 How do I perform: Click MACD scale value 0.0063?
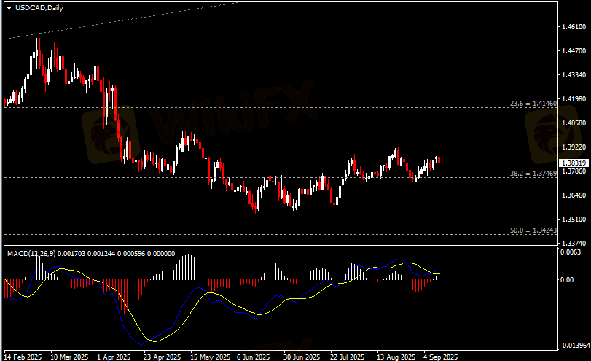tap(571, 252)
